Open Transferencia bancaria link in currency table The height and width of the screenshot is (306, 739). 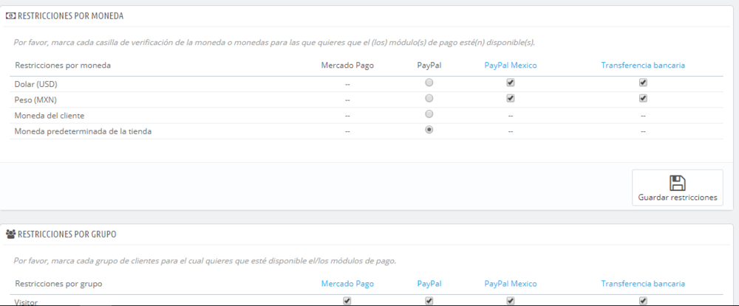point(643,66)
